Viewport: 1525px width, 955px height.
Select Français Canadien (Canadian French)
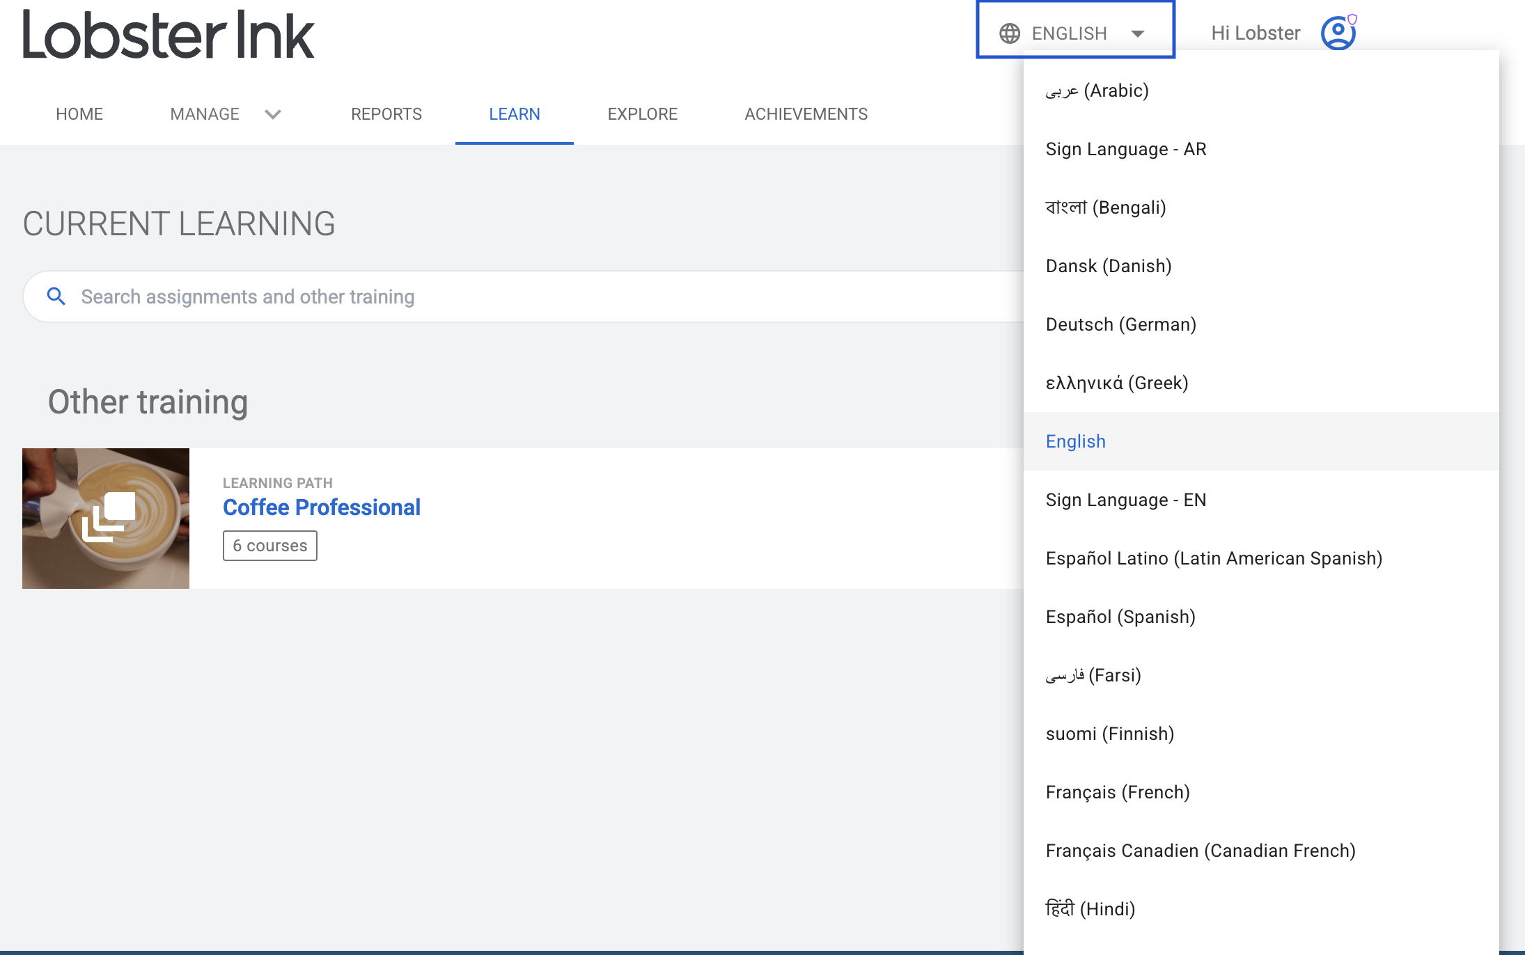click(1261, 851)
